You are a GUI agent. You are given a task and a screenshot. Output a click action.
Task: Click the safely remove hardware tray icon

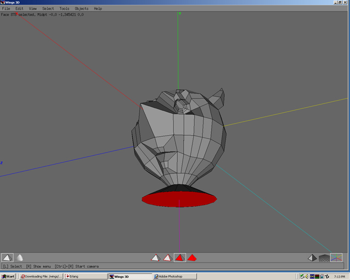(302, 276)
